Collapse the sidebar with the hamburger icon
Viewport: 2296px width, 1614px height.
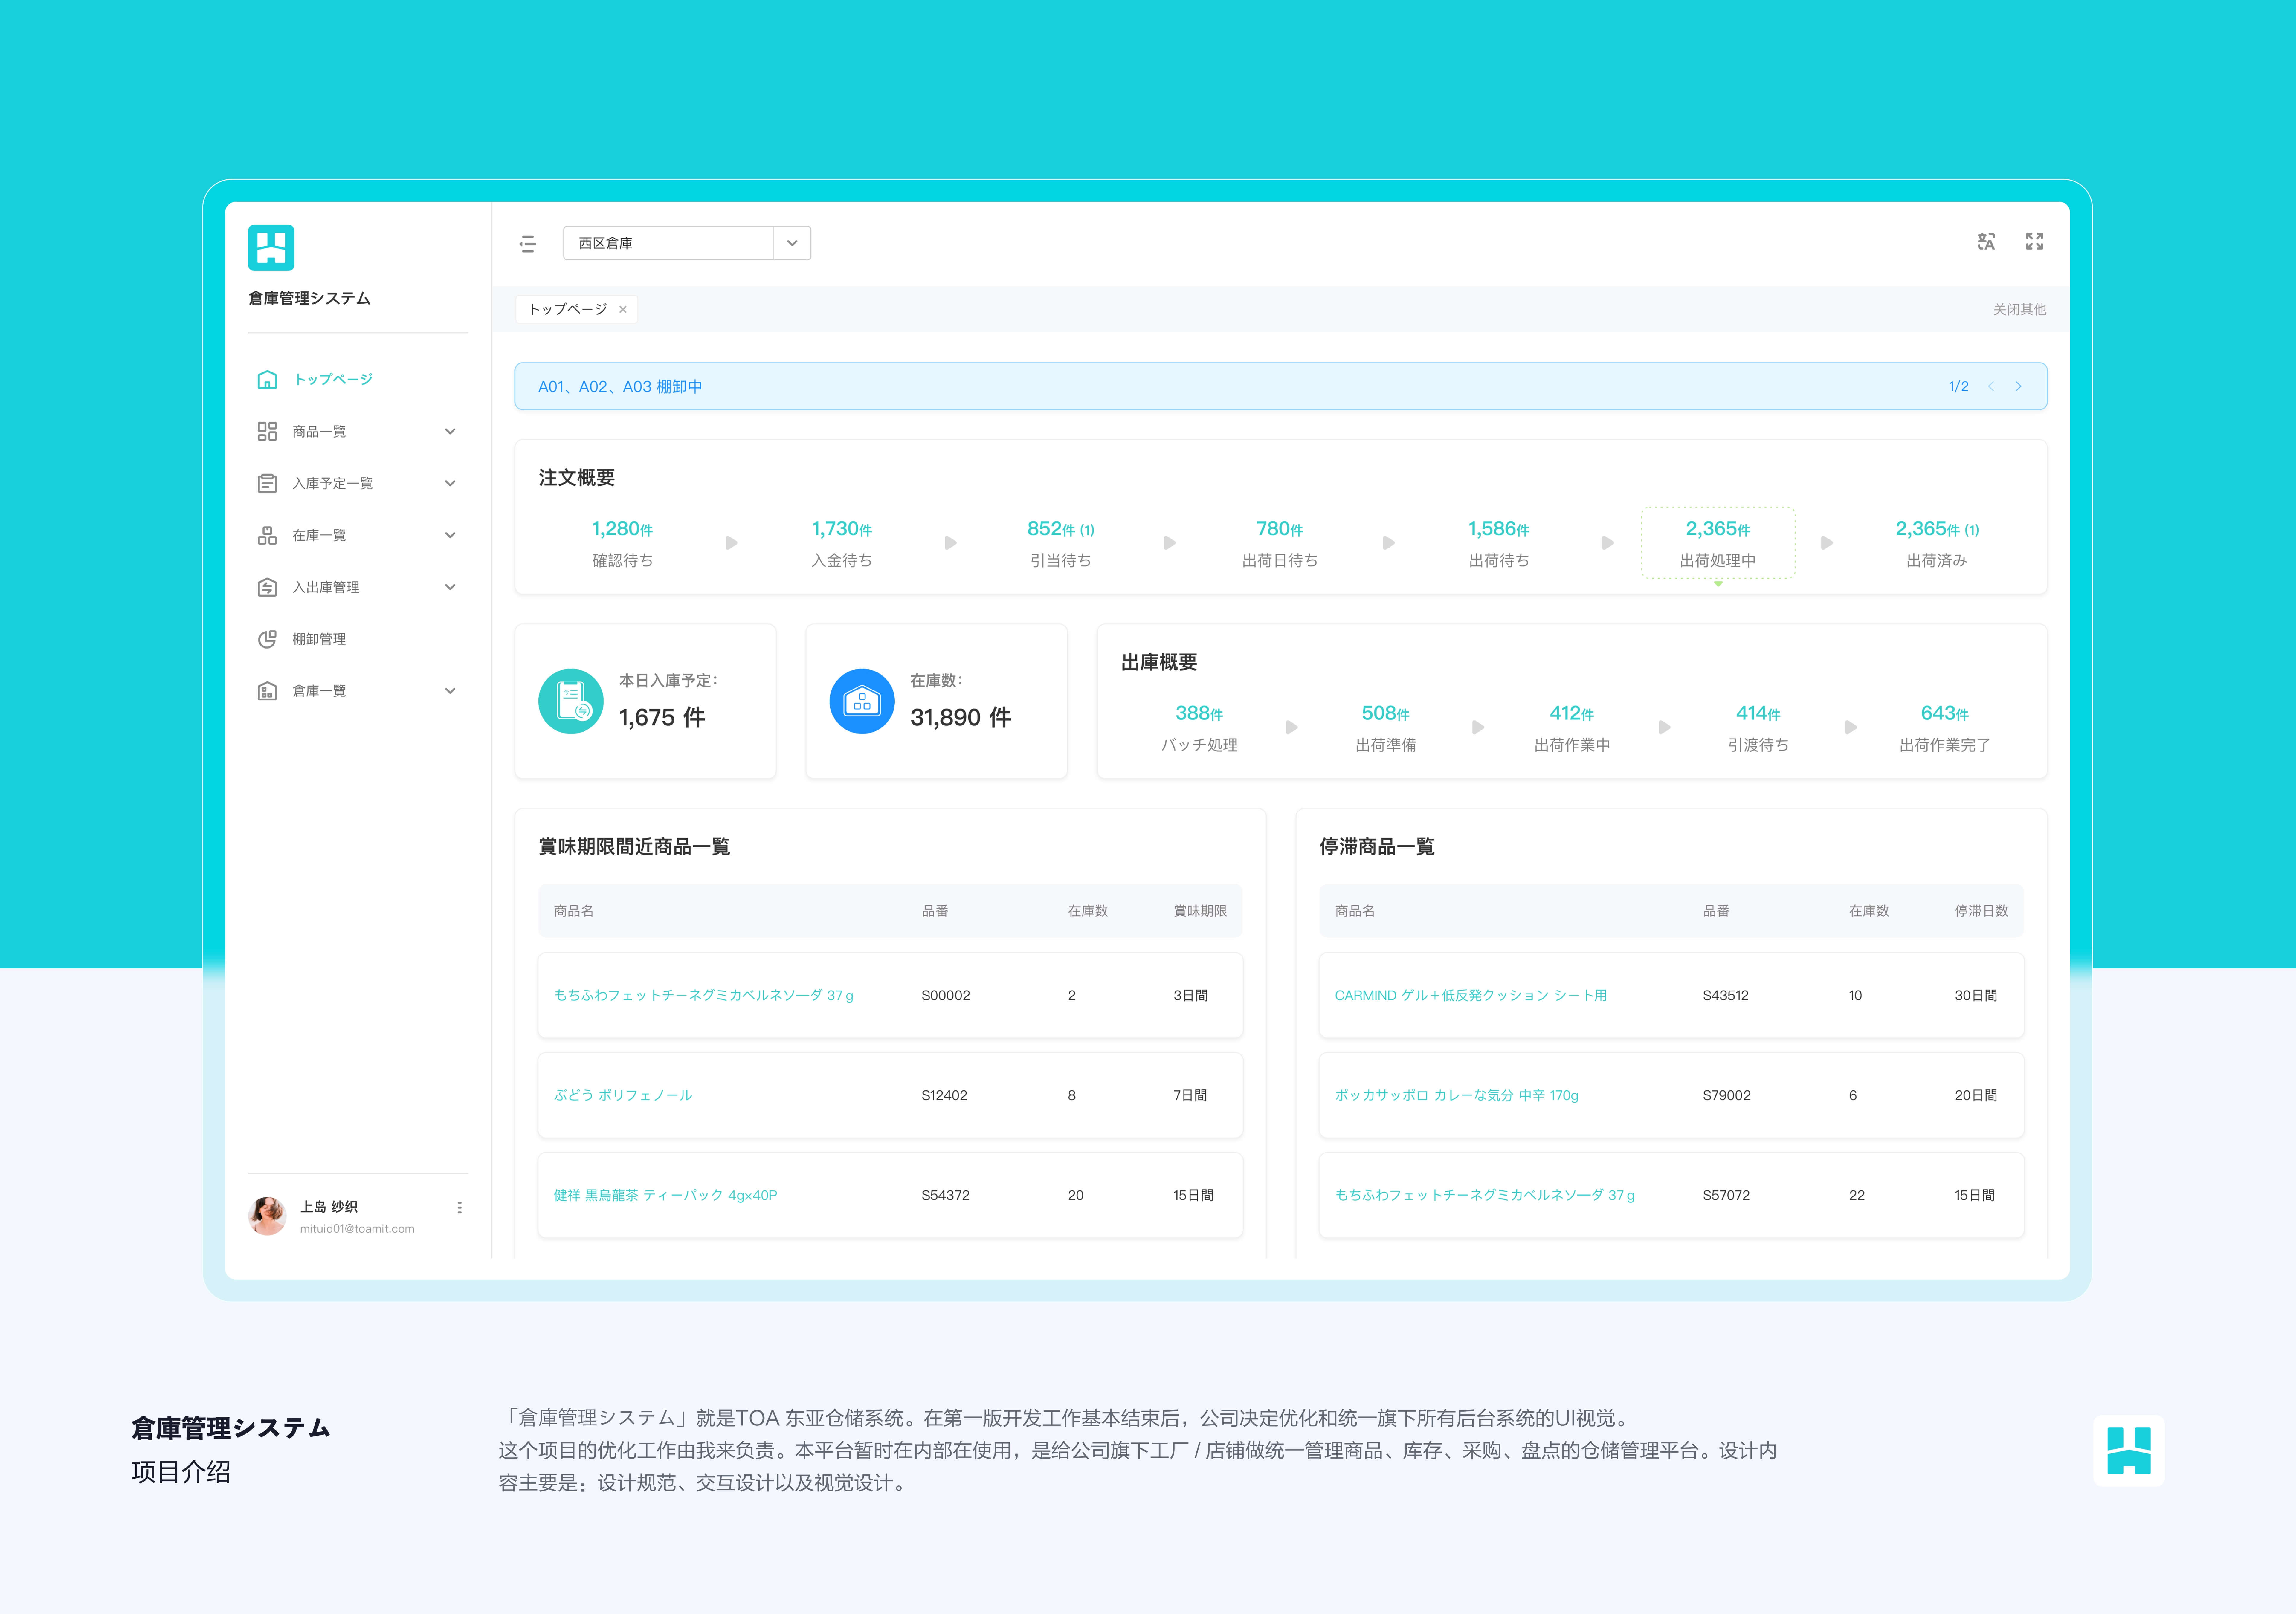[528, 244]
